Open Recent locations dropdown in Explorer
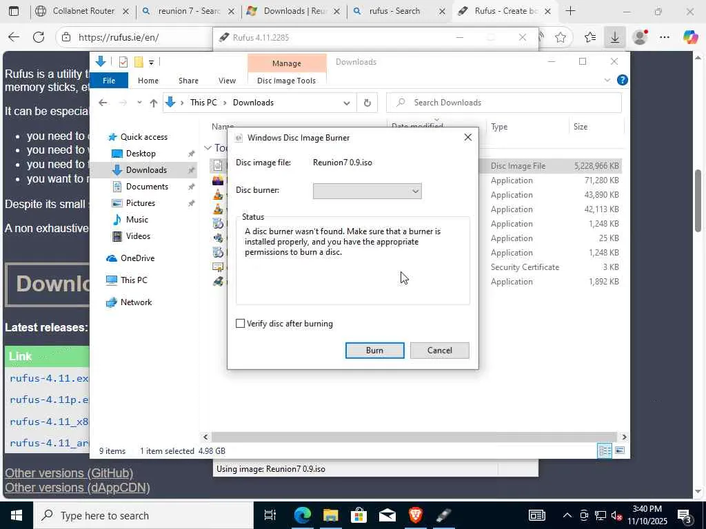The image size is (706, 529). [139, 103]
